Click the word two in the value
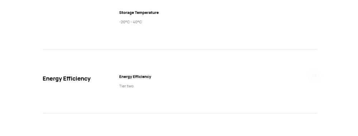This screenshot has height=136, width=358. [130, 86]
